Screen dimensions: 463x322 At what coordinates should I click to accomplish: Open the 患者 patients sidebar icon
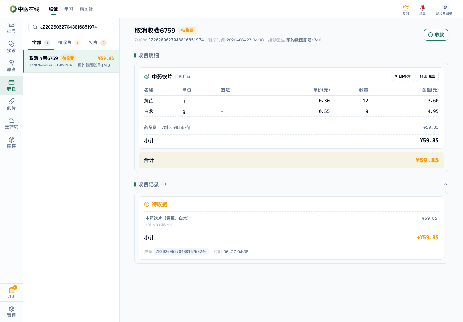point(12,63)
